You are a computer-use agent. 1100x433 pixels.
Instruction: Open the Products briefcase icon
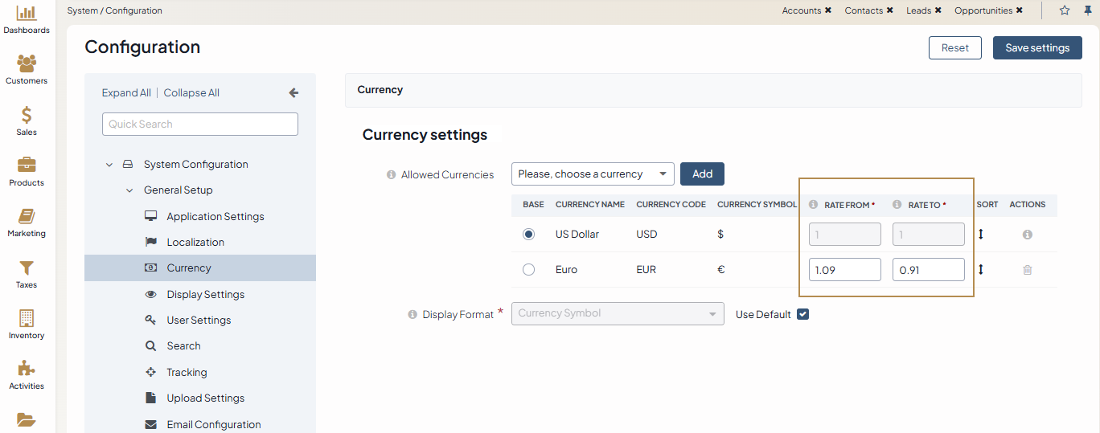pyautogui.click(x=27, y=165)
